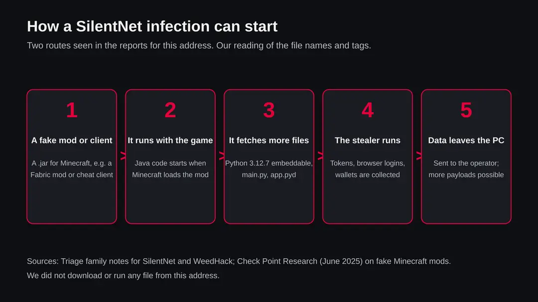Click the Sources line mentioning Check Point Research
The height and width of the screenshot is (302, 538).
tap(239, 261)
